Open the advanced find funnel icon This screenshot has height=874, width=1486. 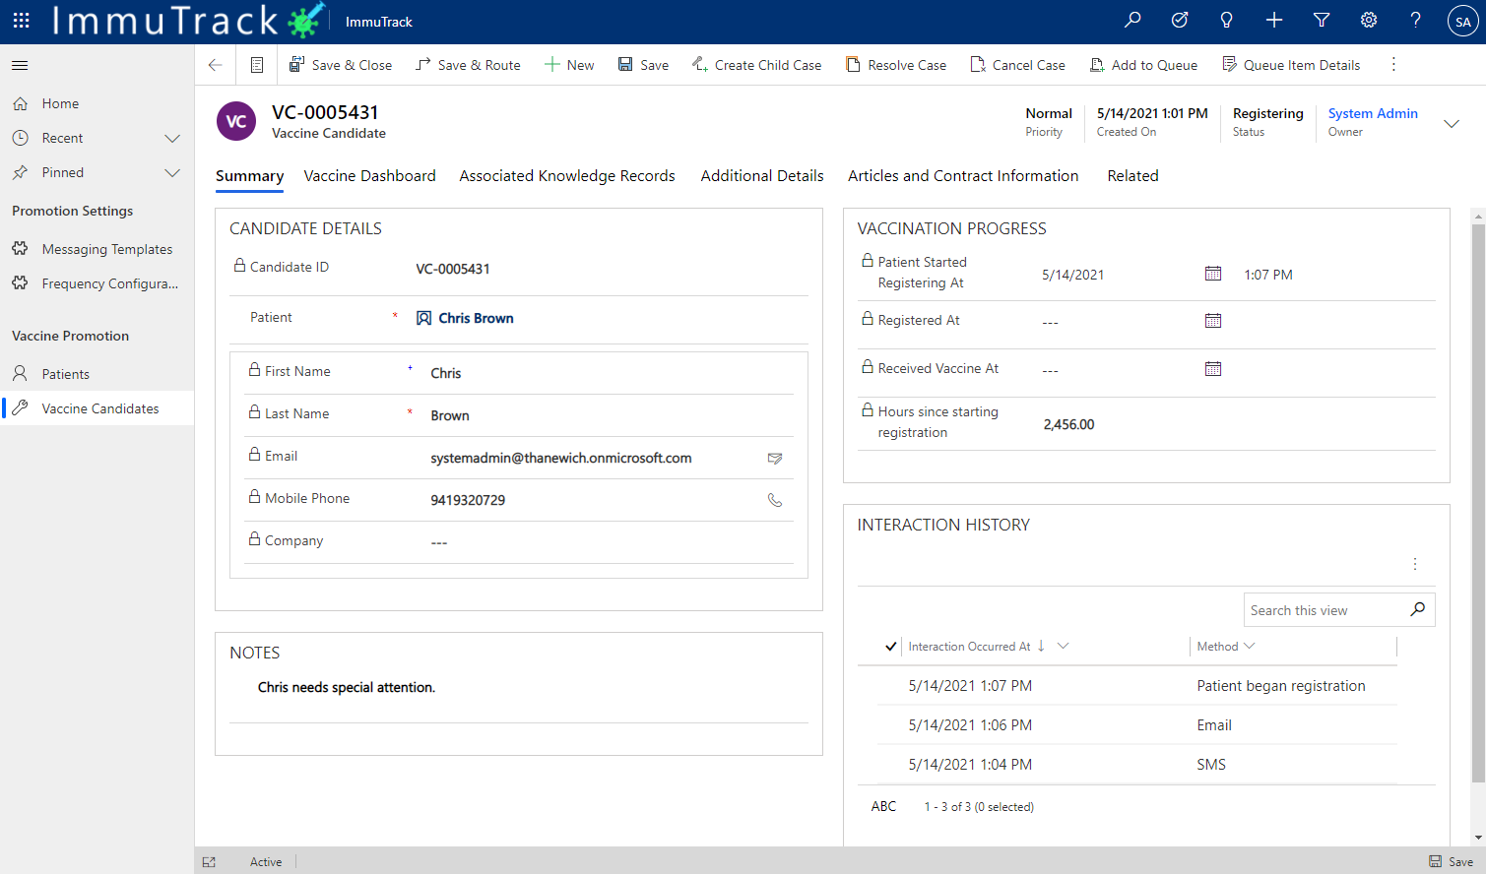[x=1322, y=20]
